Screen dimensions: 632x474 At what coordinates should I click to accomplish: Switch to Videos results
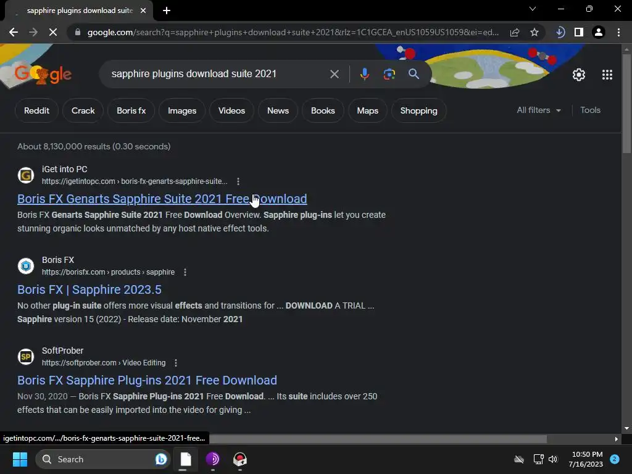coord(231,110)
